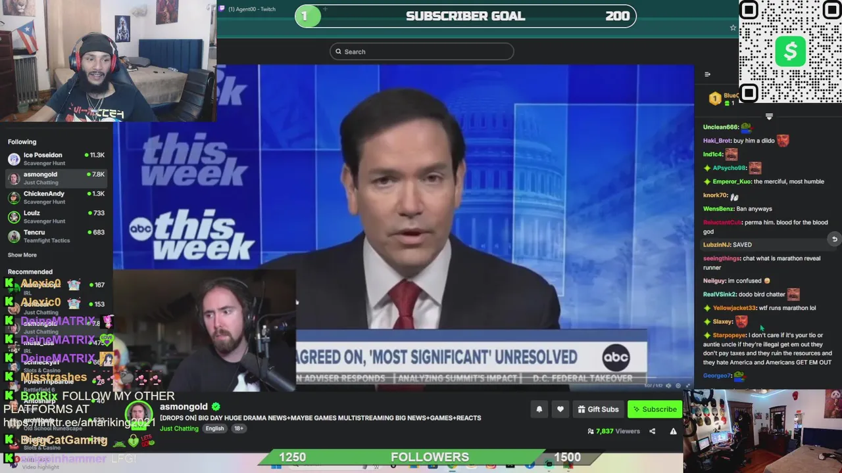This screenshot has height=473, width=842.
Task: Toggle fullscreen on the embedded video
Action: [x=688, y=386]
